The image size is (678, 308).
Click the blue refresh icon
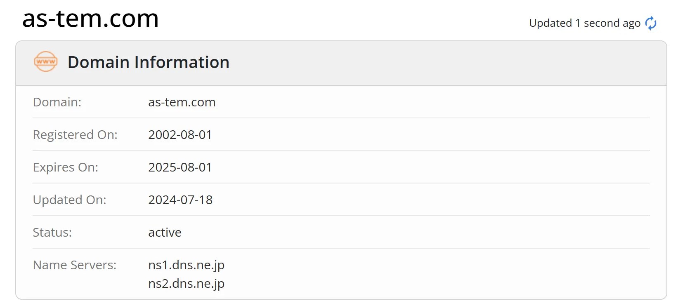(x=651, y=23)
